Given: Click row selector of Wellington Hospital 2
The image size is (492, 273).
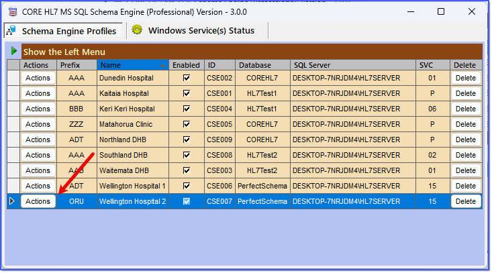Looking at the screenshot, I should tap(13, 201).
